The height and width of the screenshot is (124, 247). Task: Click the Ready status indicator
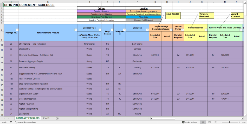(4, 122)
